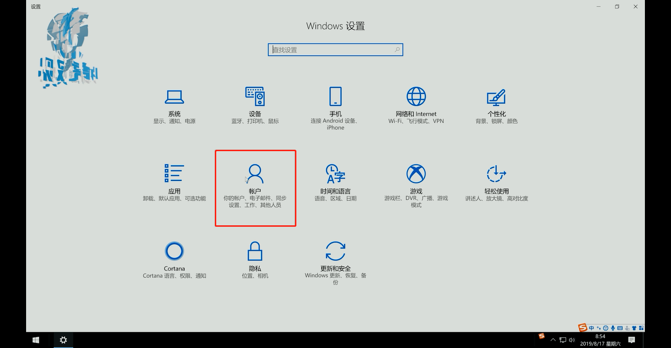Open the volume speaker tray icon

(572, 340)
